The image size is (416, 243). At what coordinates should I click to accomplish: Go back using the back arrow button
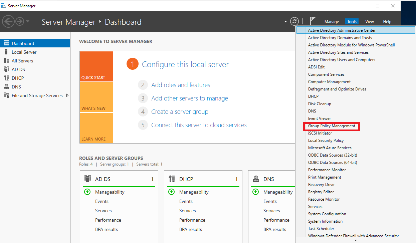click(x=8, y=22)
